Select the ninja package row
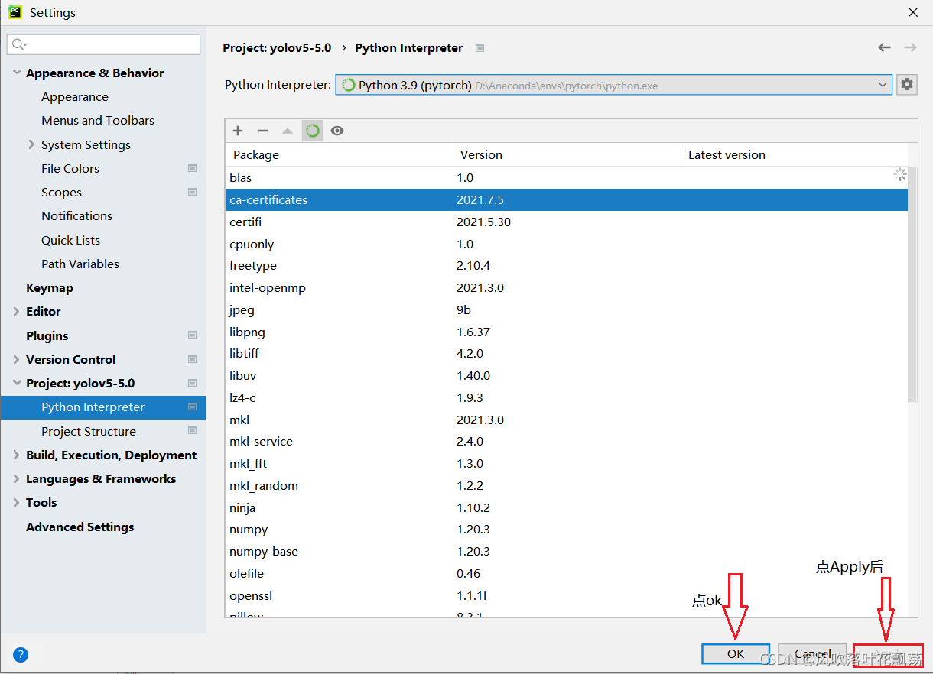This screenshot has width=933, height=674. 566,507
